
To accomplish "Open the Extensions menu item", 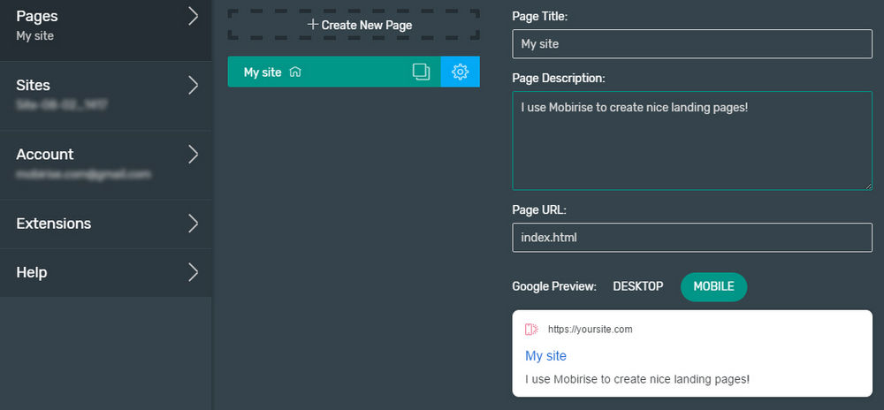I will point(54,224).
